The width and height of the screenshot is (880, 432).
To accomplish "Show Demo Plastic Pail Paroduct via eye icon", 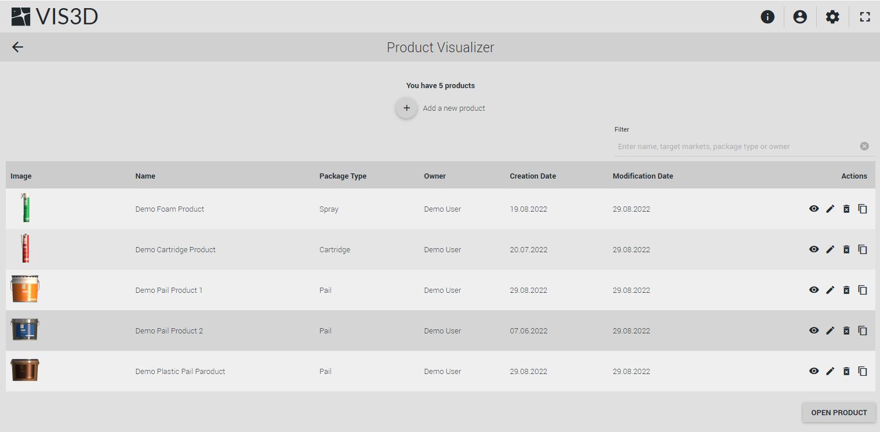I will tap(814, 371).
